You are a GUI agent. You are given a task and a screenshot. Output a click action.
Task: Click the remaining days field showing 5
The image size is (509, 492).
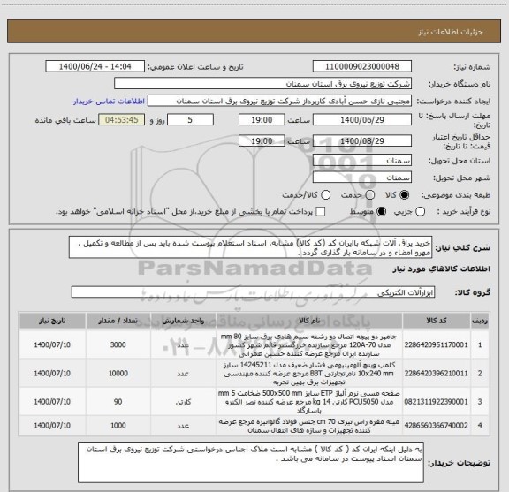coord(190,120)
